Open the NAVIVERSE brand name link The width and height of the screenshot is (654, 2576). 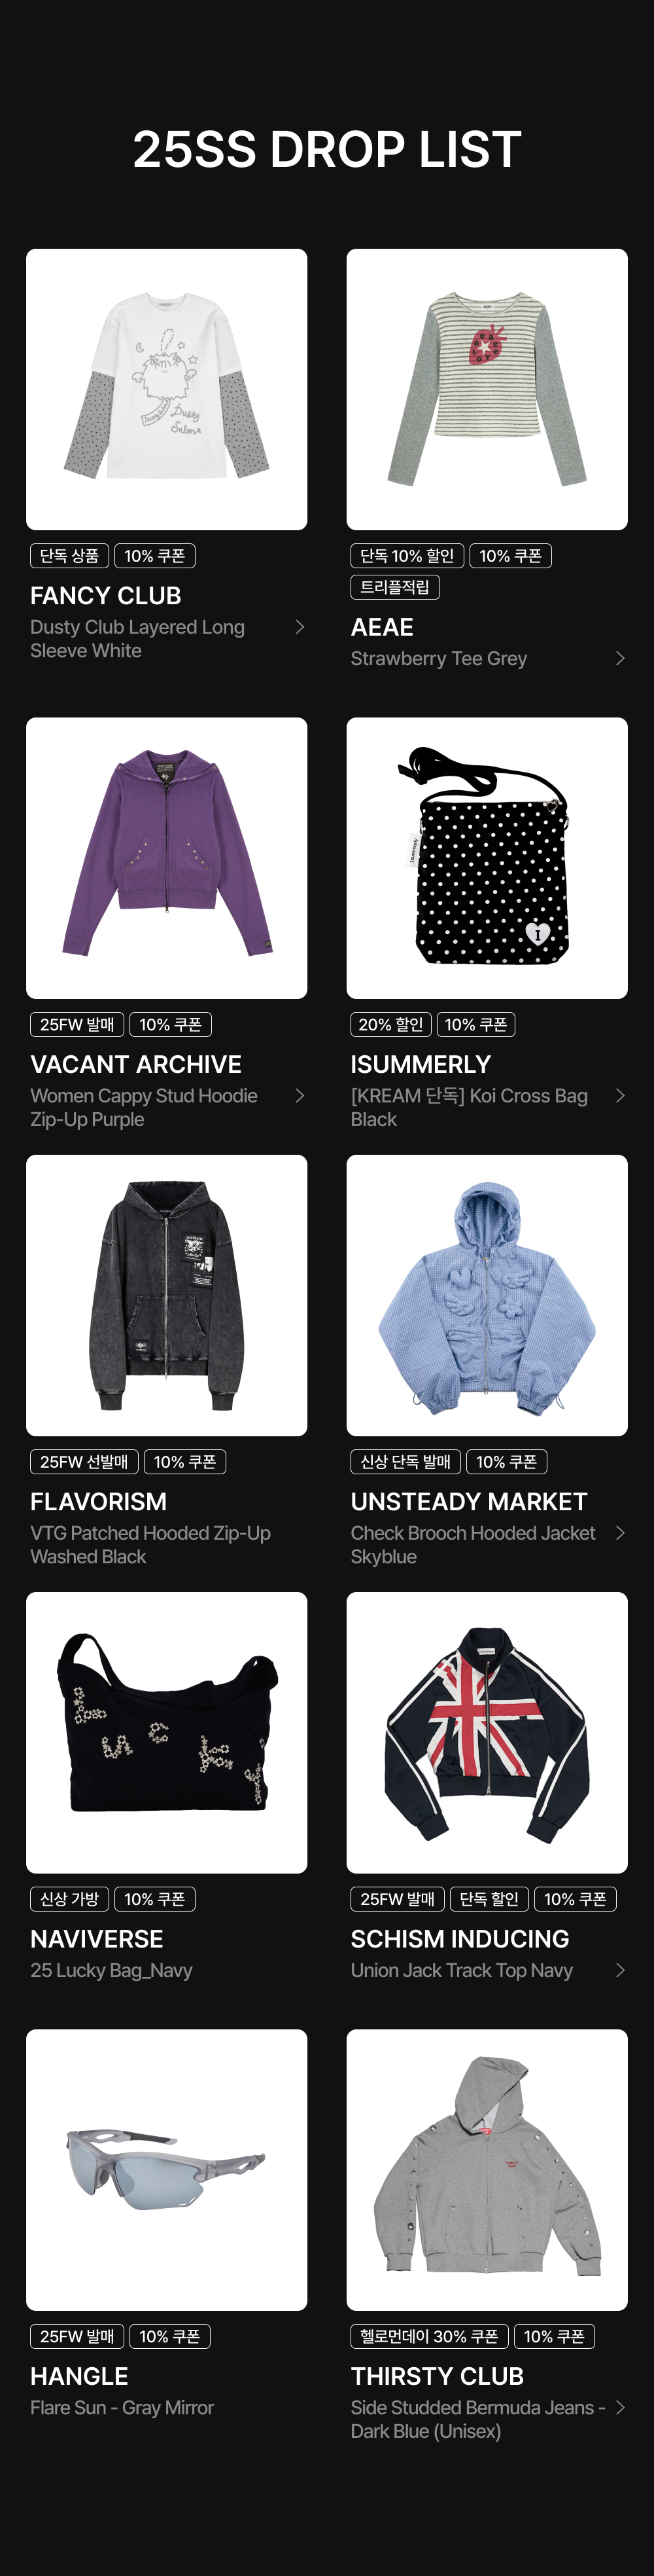coord(97,1938)
